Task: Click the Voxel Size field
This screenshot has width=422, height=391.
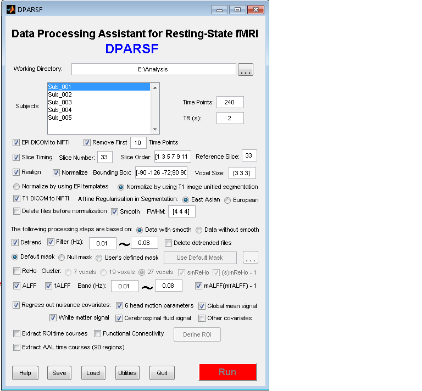Action: pos(242,173)
